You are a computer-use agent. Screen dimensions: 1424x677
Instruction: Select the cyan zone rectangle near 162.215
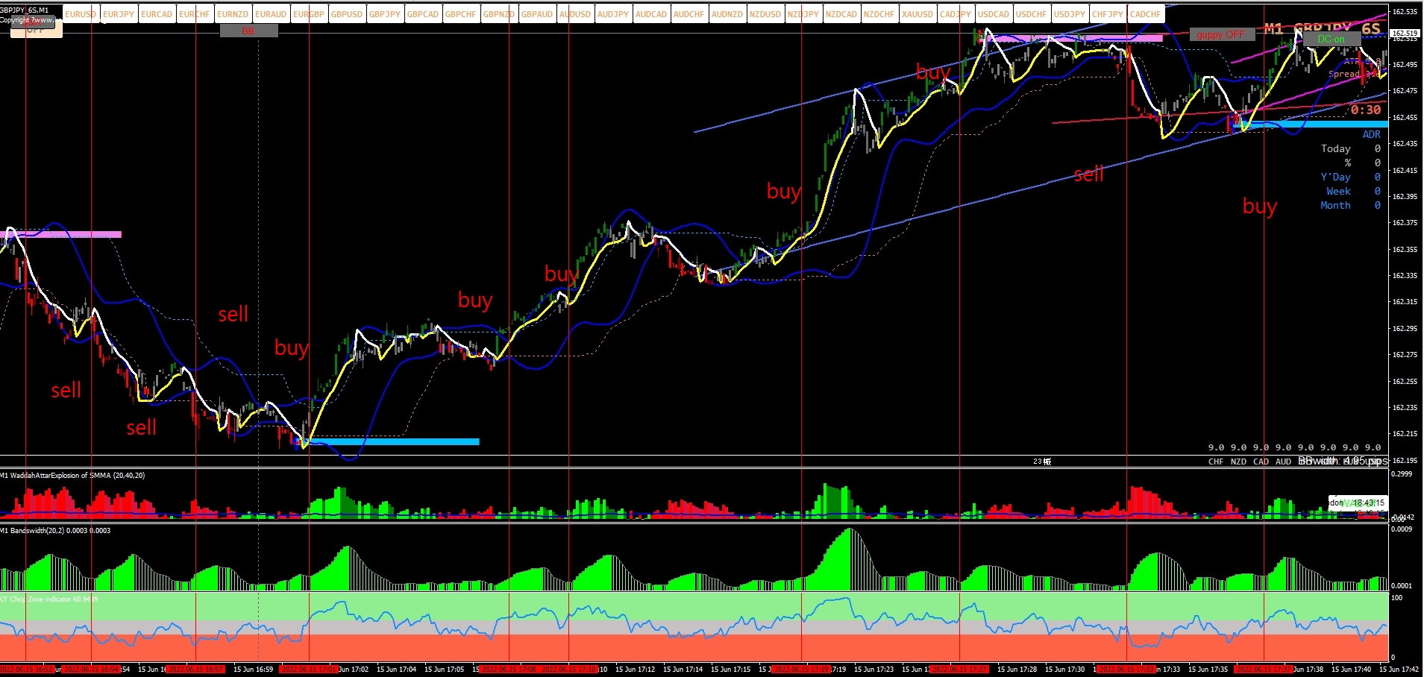tap(388, 441)
